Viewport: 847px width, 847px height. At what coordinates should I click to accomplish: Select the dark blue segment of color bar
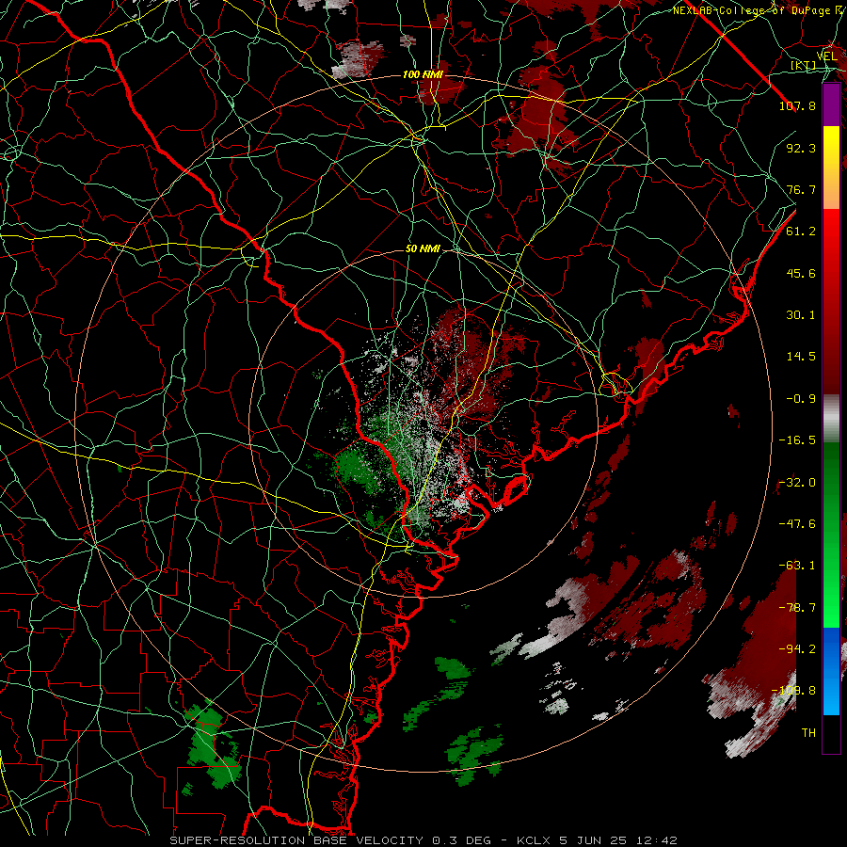[831, 648]
